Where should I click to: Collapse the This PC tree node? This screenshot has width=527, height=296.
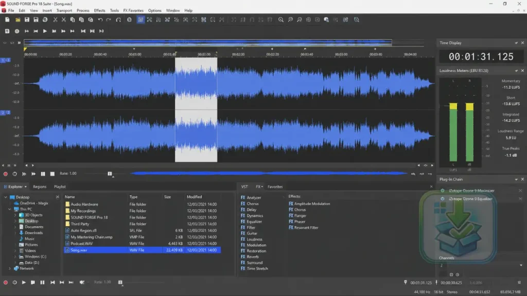coord(10,209)
